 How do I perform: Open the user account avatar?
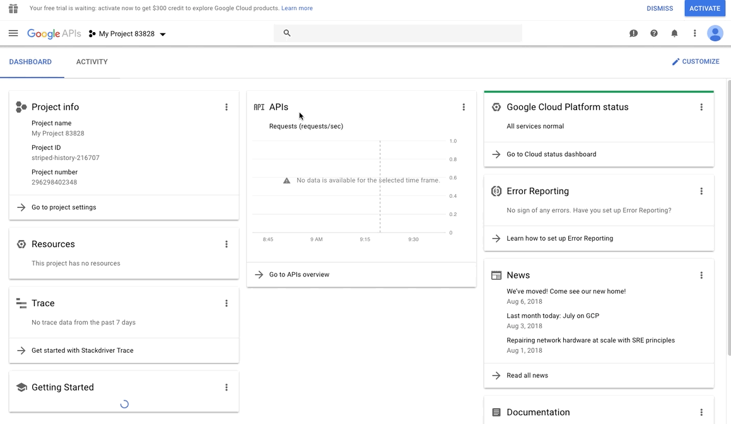[x=715, y=33]
